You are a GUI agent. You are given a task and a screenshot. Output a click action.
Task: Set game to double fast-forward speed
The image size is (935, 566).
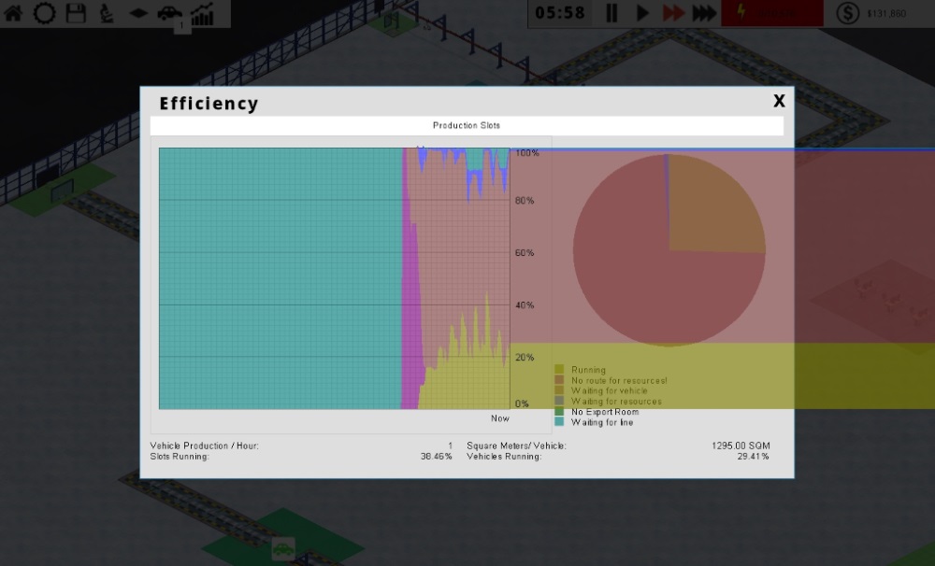click(673, 12)
